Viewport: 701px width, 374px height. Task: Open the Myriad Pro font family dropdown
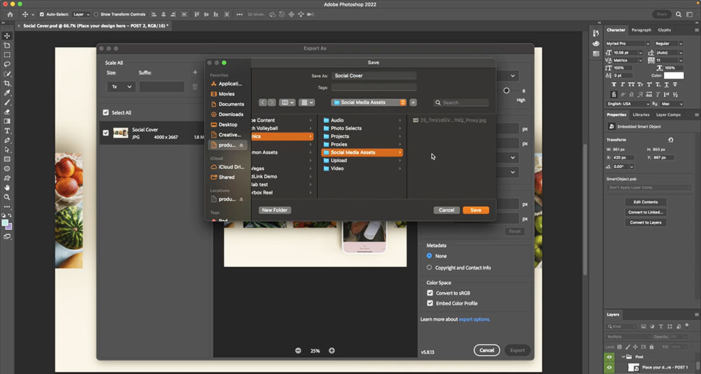click(x=627, y=44)
